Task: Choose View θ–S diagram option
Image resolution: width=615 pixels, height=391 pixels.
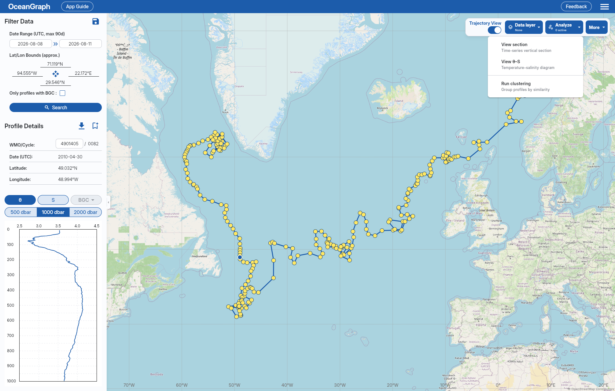Action: tap(536, 64)
